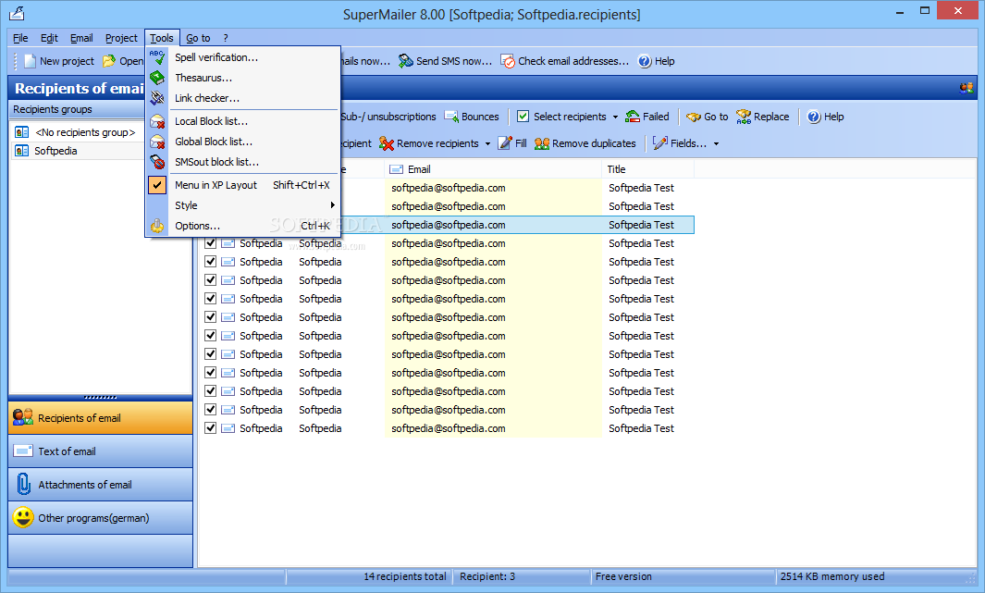The width and height of the screenshot is (985, 593).
Task: Click the Open folder icon in toolbar
Action: point(109,61)
